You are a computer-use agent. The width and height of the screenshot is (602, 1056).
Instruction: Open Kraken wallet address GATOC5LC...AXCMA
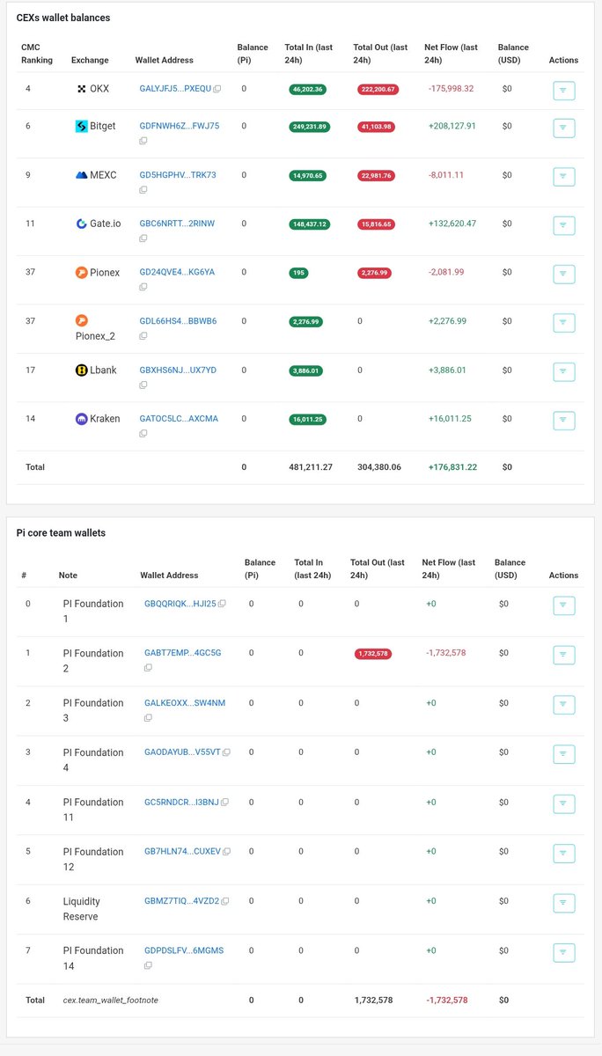tap(179, 419)
